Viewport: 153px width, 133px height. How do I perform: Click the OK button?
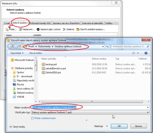pyautogui.click(x=119, y=126)
